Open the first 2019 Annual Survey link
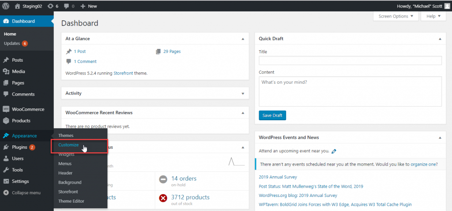This screenshot has height=211, width=452. coord(278,177)
